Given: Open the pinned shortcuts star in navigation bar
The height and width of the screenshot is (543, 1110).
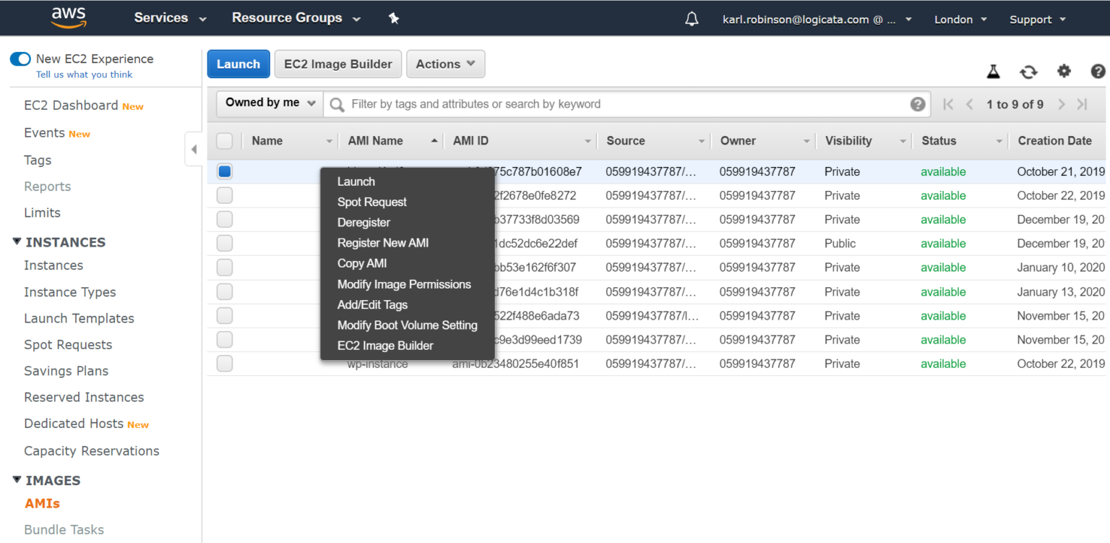Looking at the screenshot, I should pos(394,18).
